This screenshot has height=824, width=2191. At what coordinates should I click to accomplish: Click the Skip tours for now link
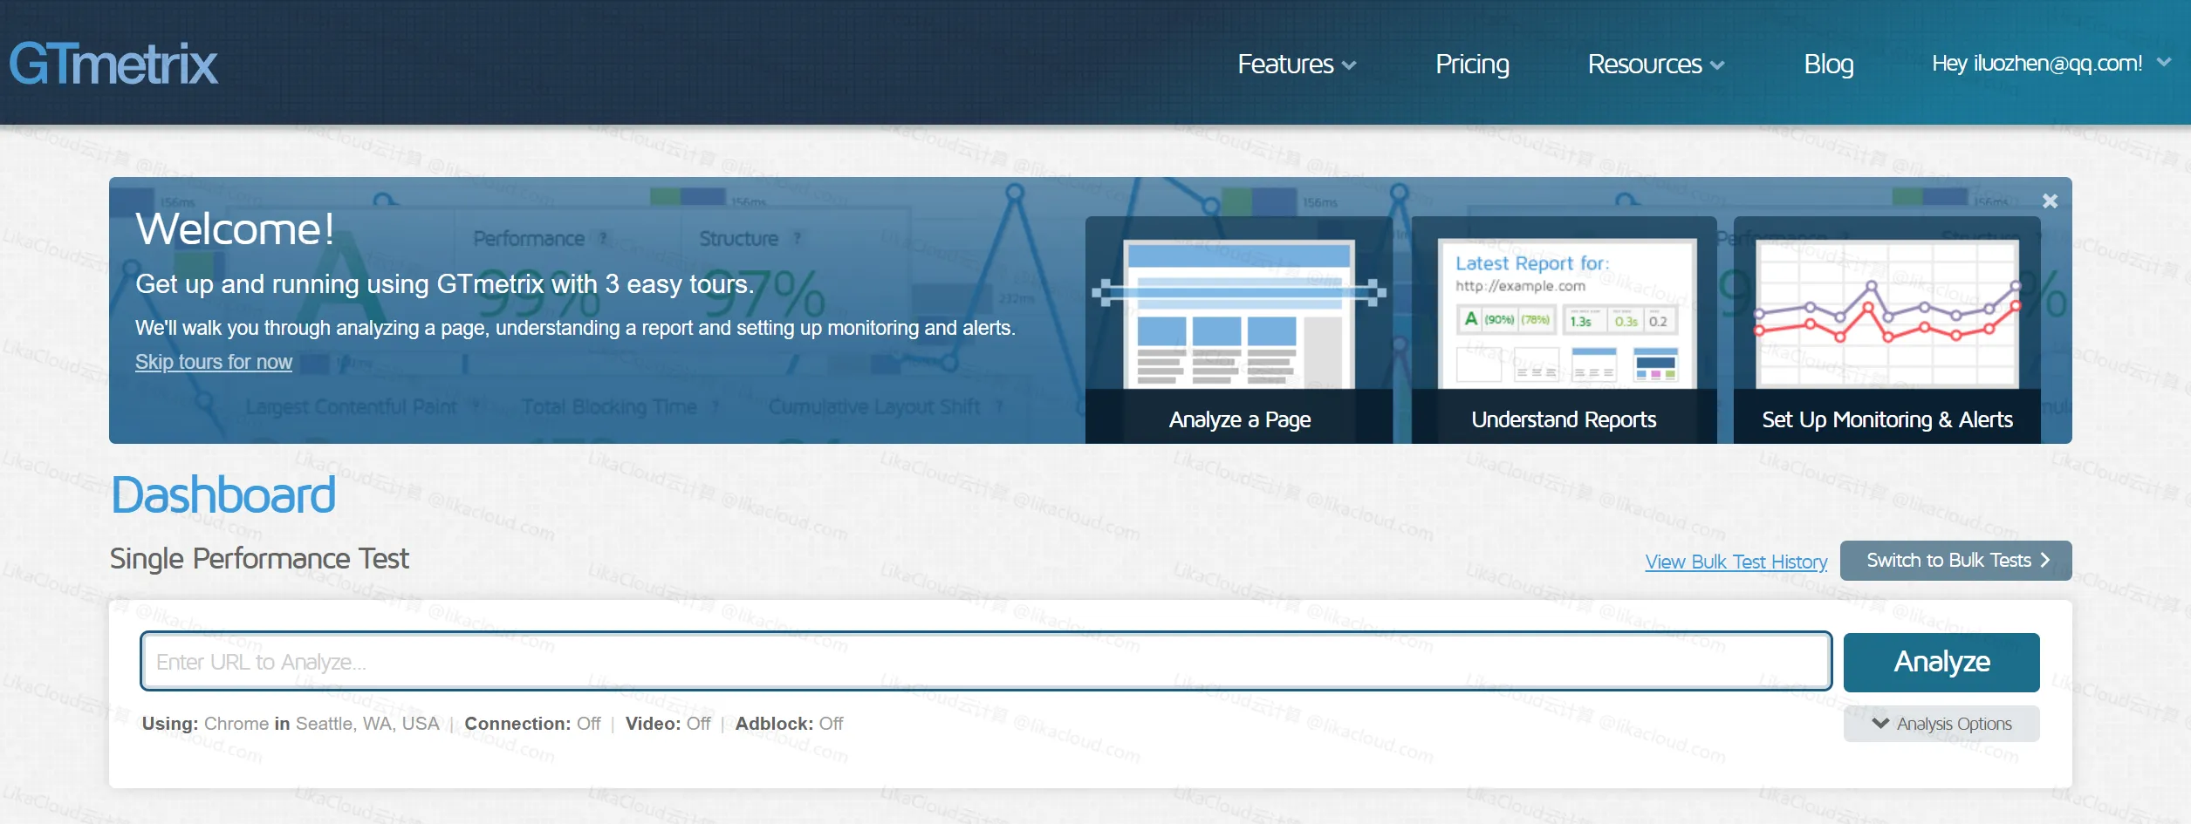[213, 362]
